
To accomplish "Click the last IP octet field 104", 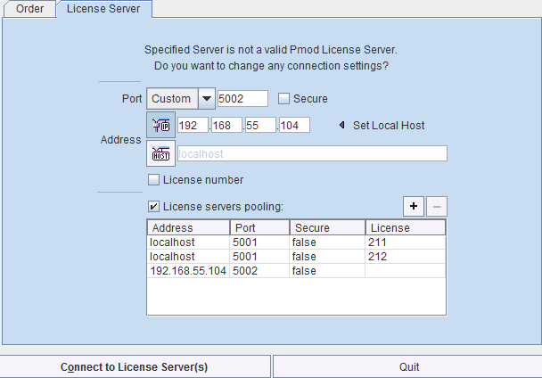I will (294, 125).
